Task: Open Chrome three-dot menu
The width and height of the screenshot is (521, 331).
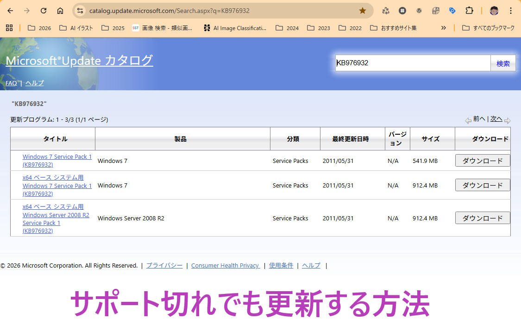Action: coord(511,11)
